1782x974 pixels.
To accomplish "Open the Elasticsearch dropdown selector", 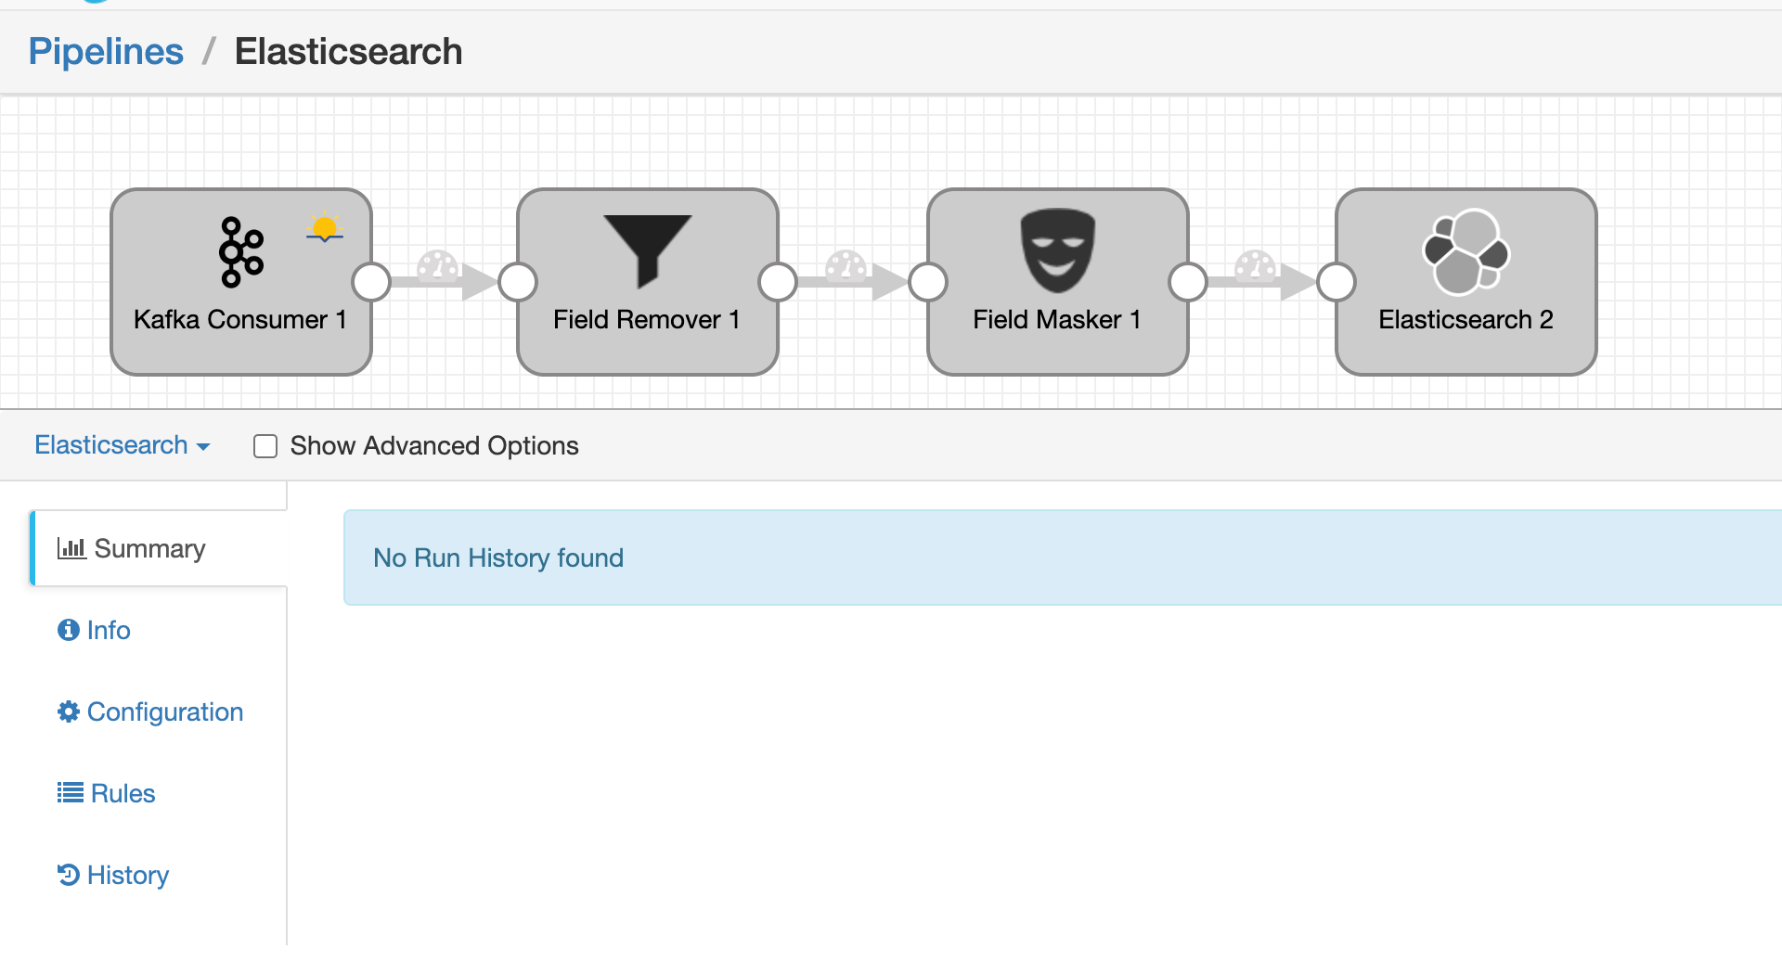I will tap(123, 445).
